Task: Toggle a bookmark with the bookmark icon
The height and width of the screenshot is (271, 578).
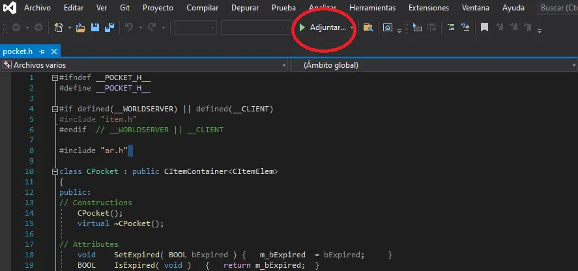Action: (x=485, y=27)
